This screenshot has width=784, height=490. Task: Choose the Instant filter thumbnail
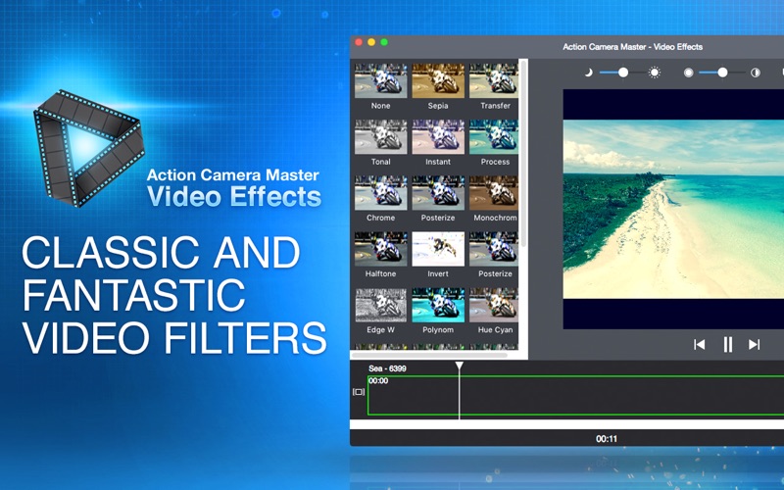(x=438, y=136)
